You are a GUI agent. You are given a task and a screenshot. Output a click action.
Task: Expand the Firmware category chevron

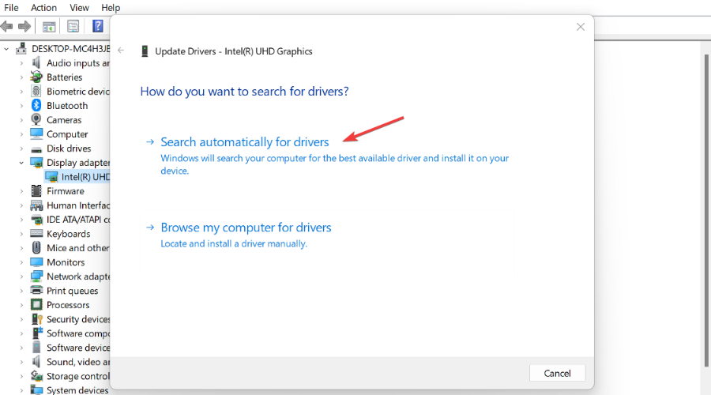[x=21, y=191]
